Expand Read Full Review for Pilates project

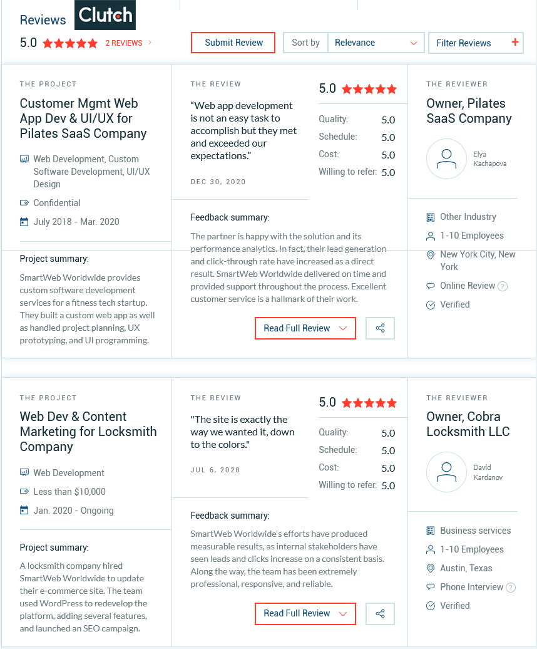click(x=305, y=328)
